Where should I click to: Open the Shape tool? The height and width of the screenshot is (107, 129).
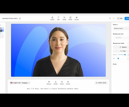[x=64, y=18]
